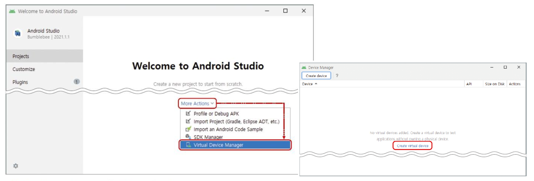Maximize the Device Manager window
The image size is (534, 181).
(505, 67)
